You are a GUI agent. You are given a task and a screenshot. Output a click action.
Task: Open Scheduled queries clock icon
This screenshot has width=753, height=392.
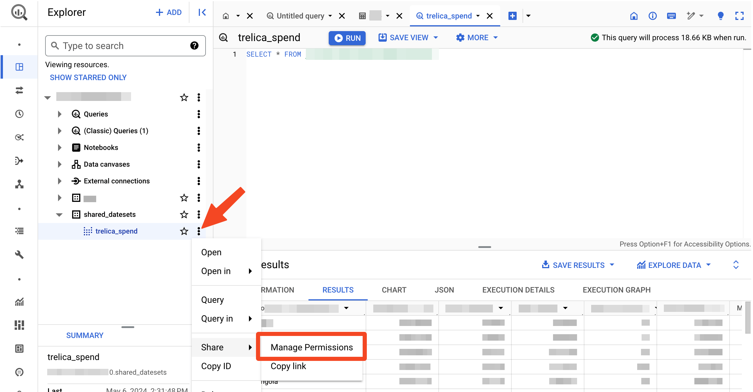[x=19, y=114]
